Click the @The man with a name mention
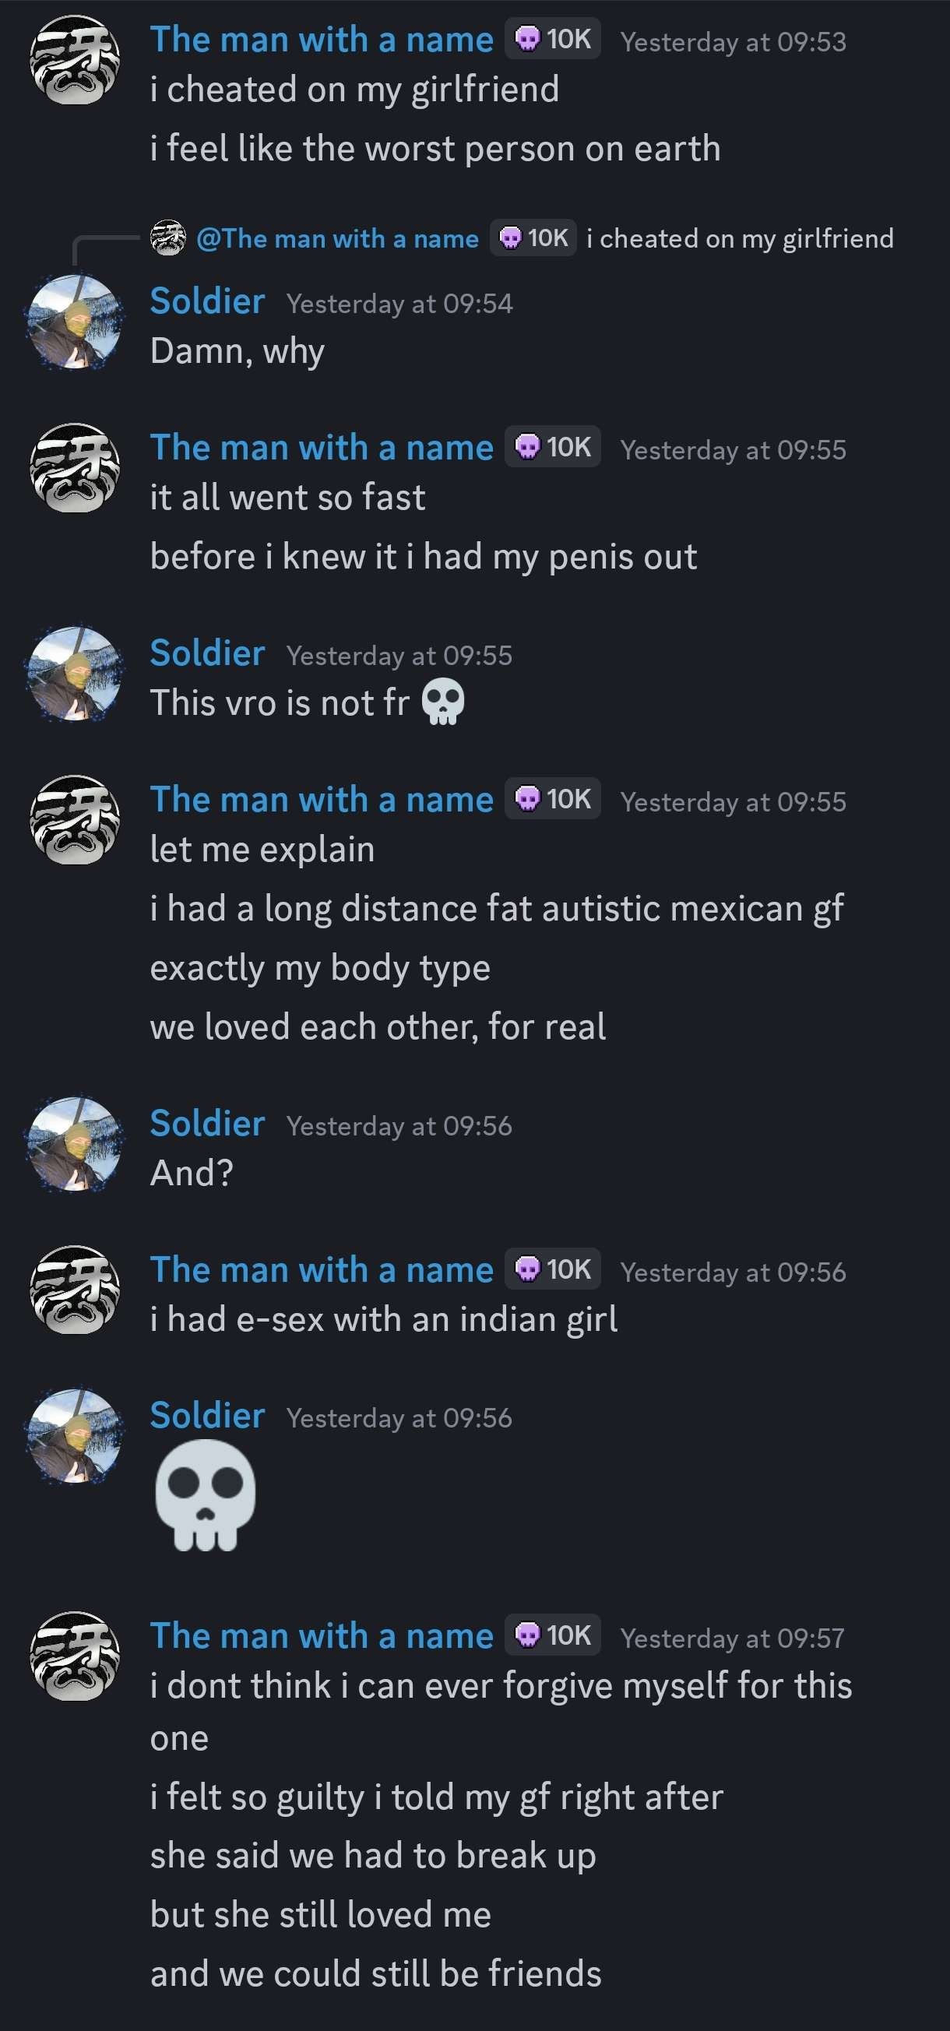The width and height of the screenshot is (950, 2031). tap(337, 238)
